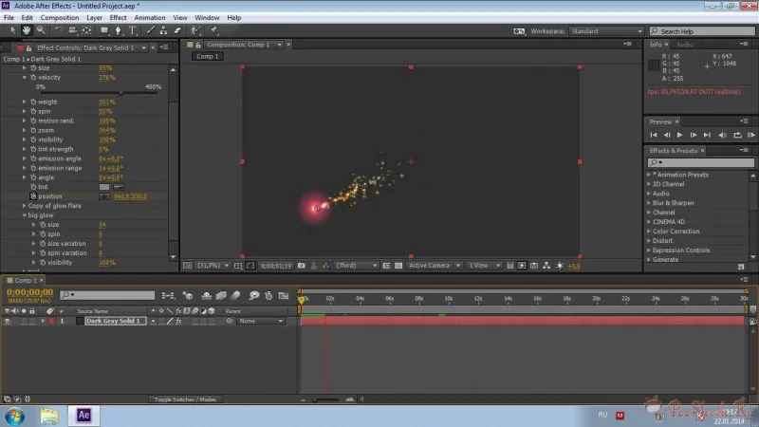Select the Rectangle shape tool
759x427 pixels.
pyautogui.click(x=104, y=30)
